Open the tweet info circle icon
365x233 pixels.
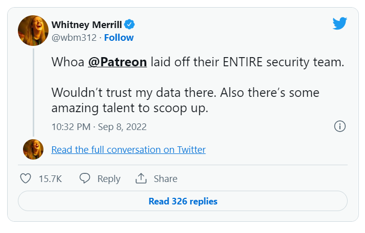340,126
